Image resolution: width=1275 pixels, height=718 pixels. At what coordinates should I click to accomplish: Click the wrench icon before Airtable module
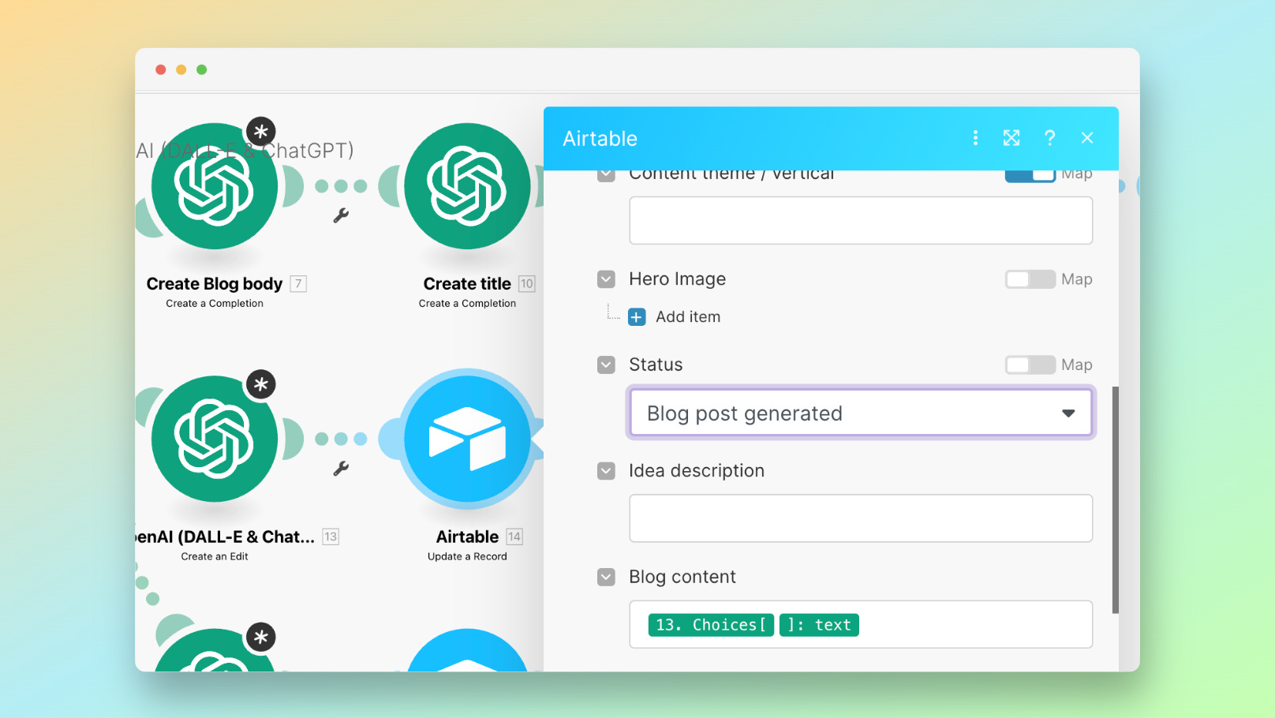click(x=341, y=469)
